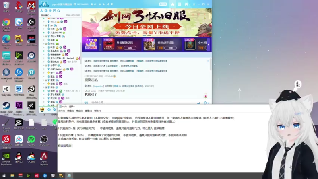Select member Piper in channel list
Viewport: 318px width, 179px height.
point(53,18)
